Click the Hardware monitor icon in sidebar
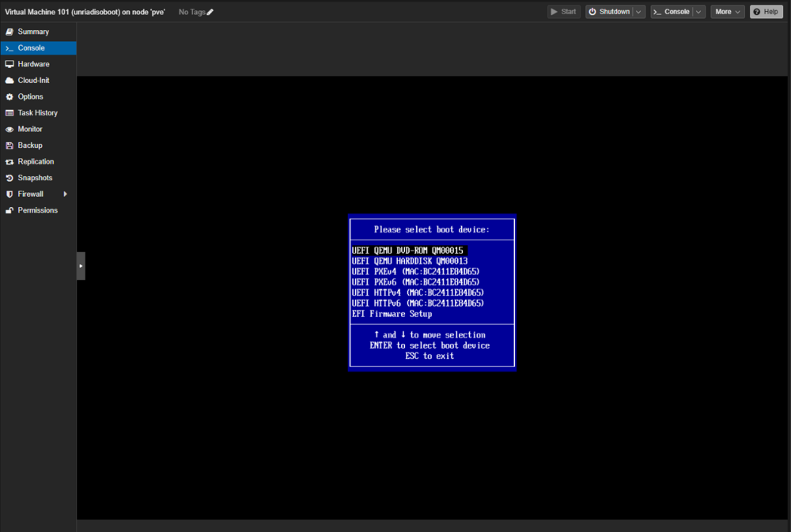This screenshot has height=532, width=791. click(x=9, y=64)
